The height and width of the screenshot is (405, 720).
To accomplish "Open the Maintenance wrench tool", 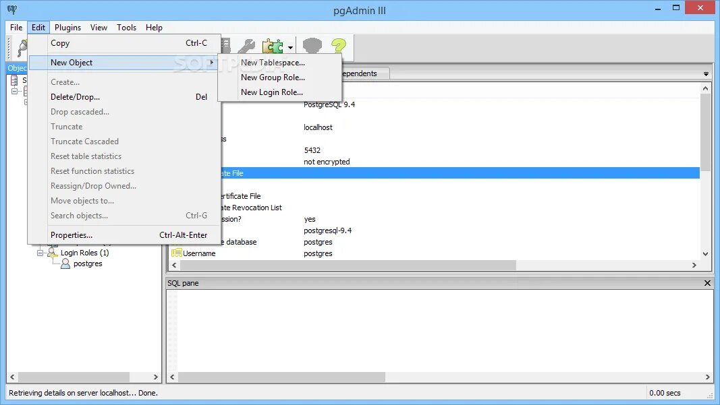I will 246,46.
